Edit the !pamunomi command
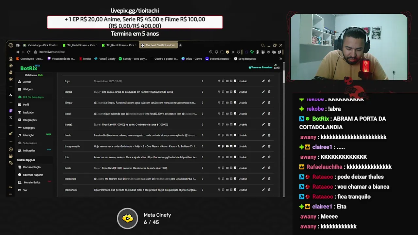The width and height of the screenshot is (418, 235). [x=263, y=190]
